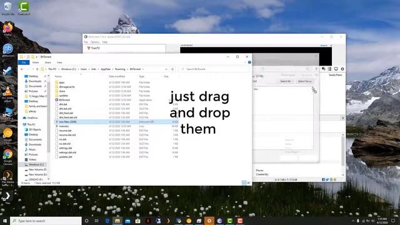The height and width of the screenshot is (225, 400).
Task: Go up one folder with up arrow
Action: (37, 69)
